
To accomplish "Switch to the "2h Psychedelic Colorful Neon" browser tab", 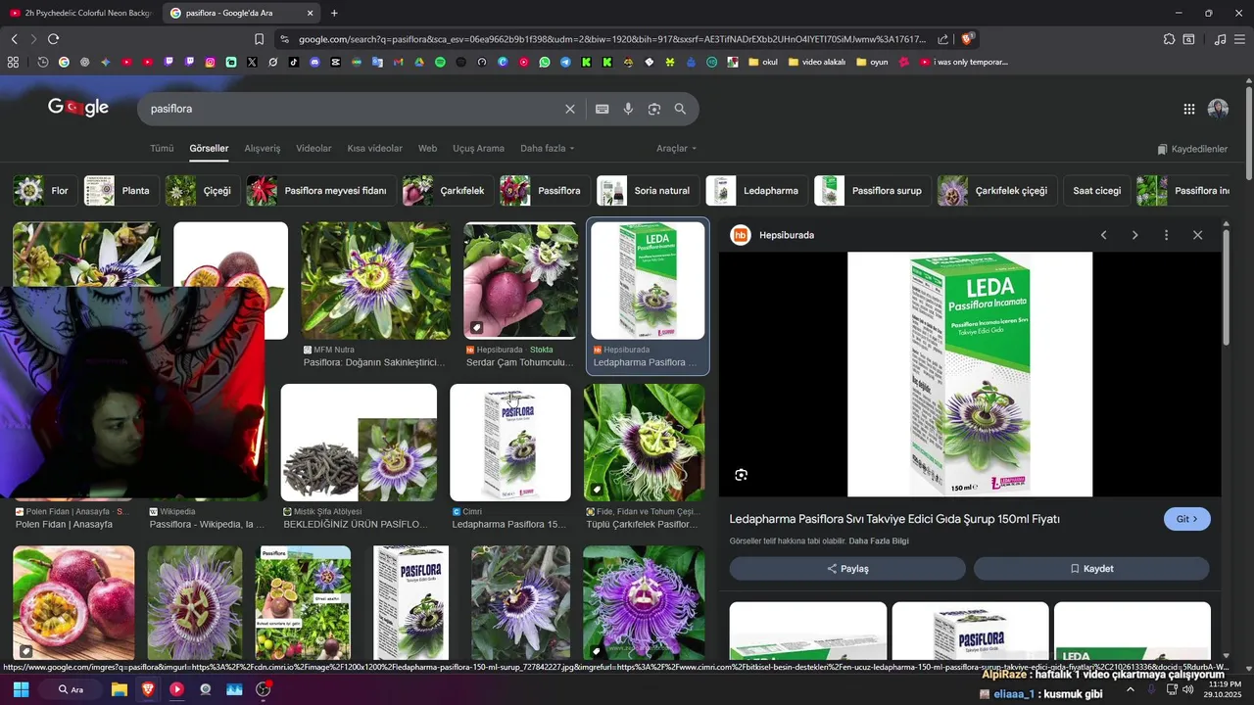I will point(80,13).
